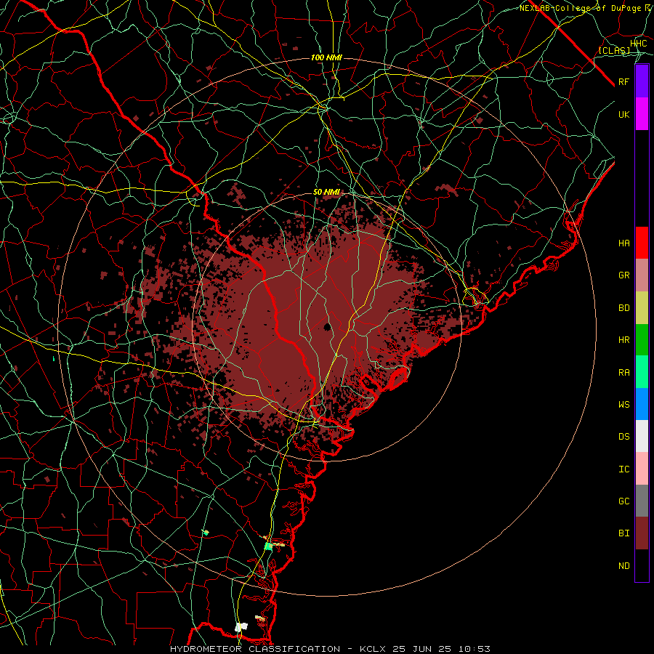Click the BD yellow legend swatch
Viewport: 654px width, 654px height.
642,308
